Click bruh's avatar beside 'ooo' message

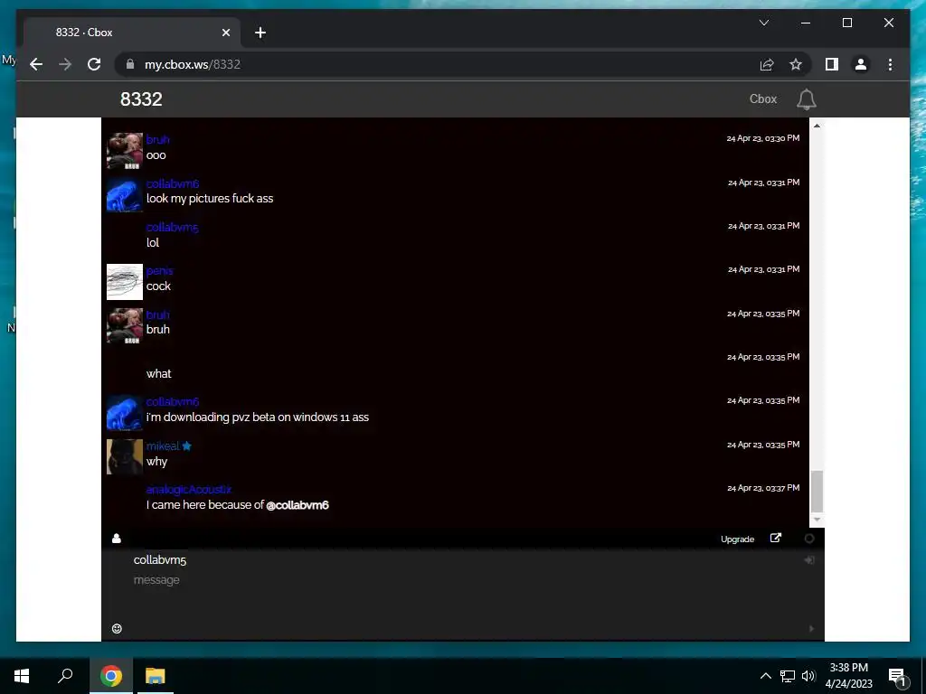(125, 151)
